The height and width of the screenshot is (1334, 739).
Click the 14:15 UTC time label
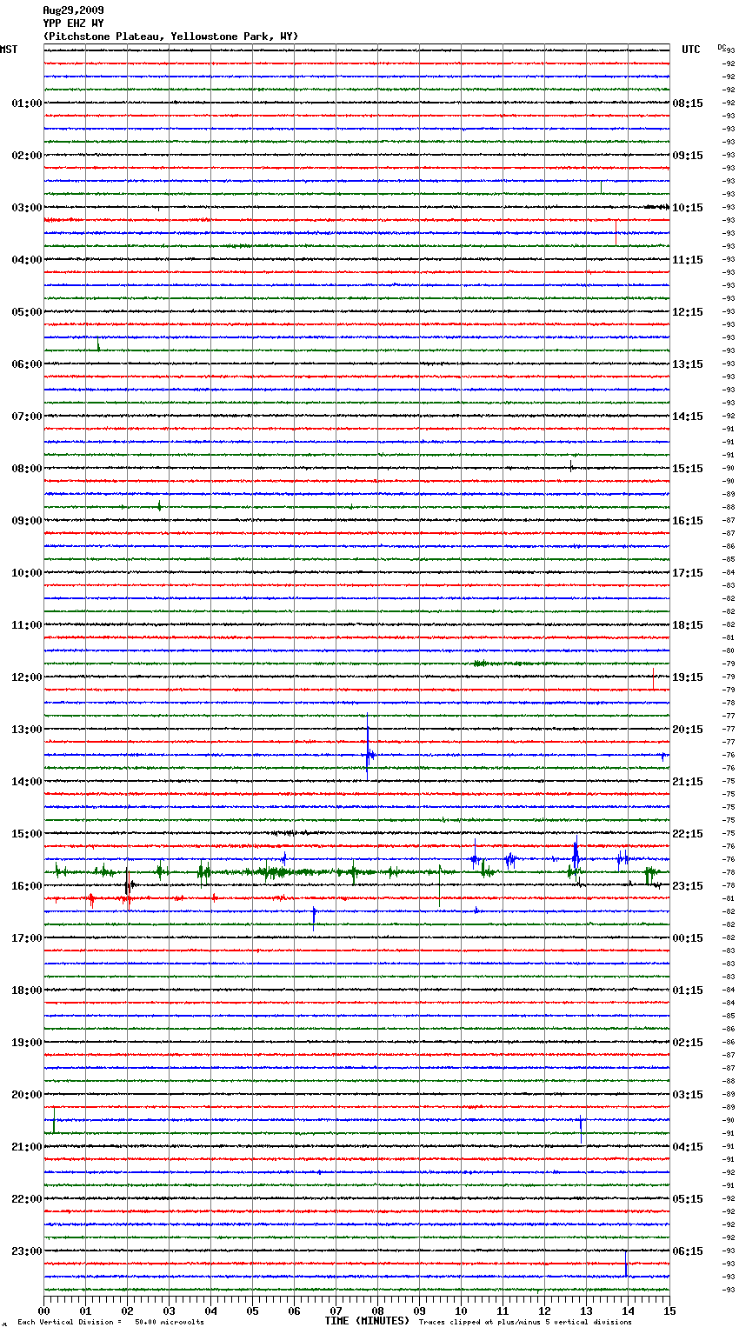click(x=688, y=417)
